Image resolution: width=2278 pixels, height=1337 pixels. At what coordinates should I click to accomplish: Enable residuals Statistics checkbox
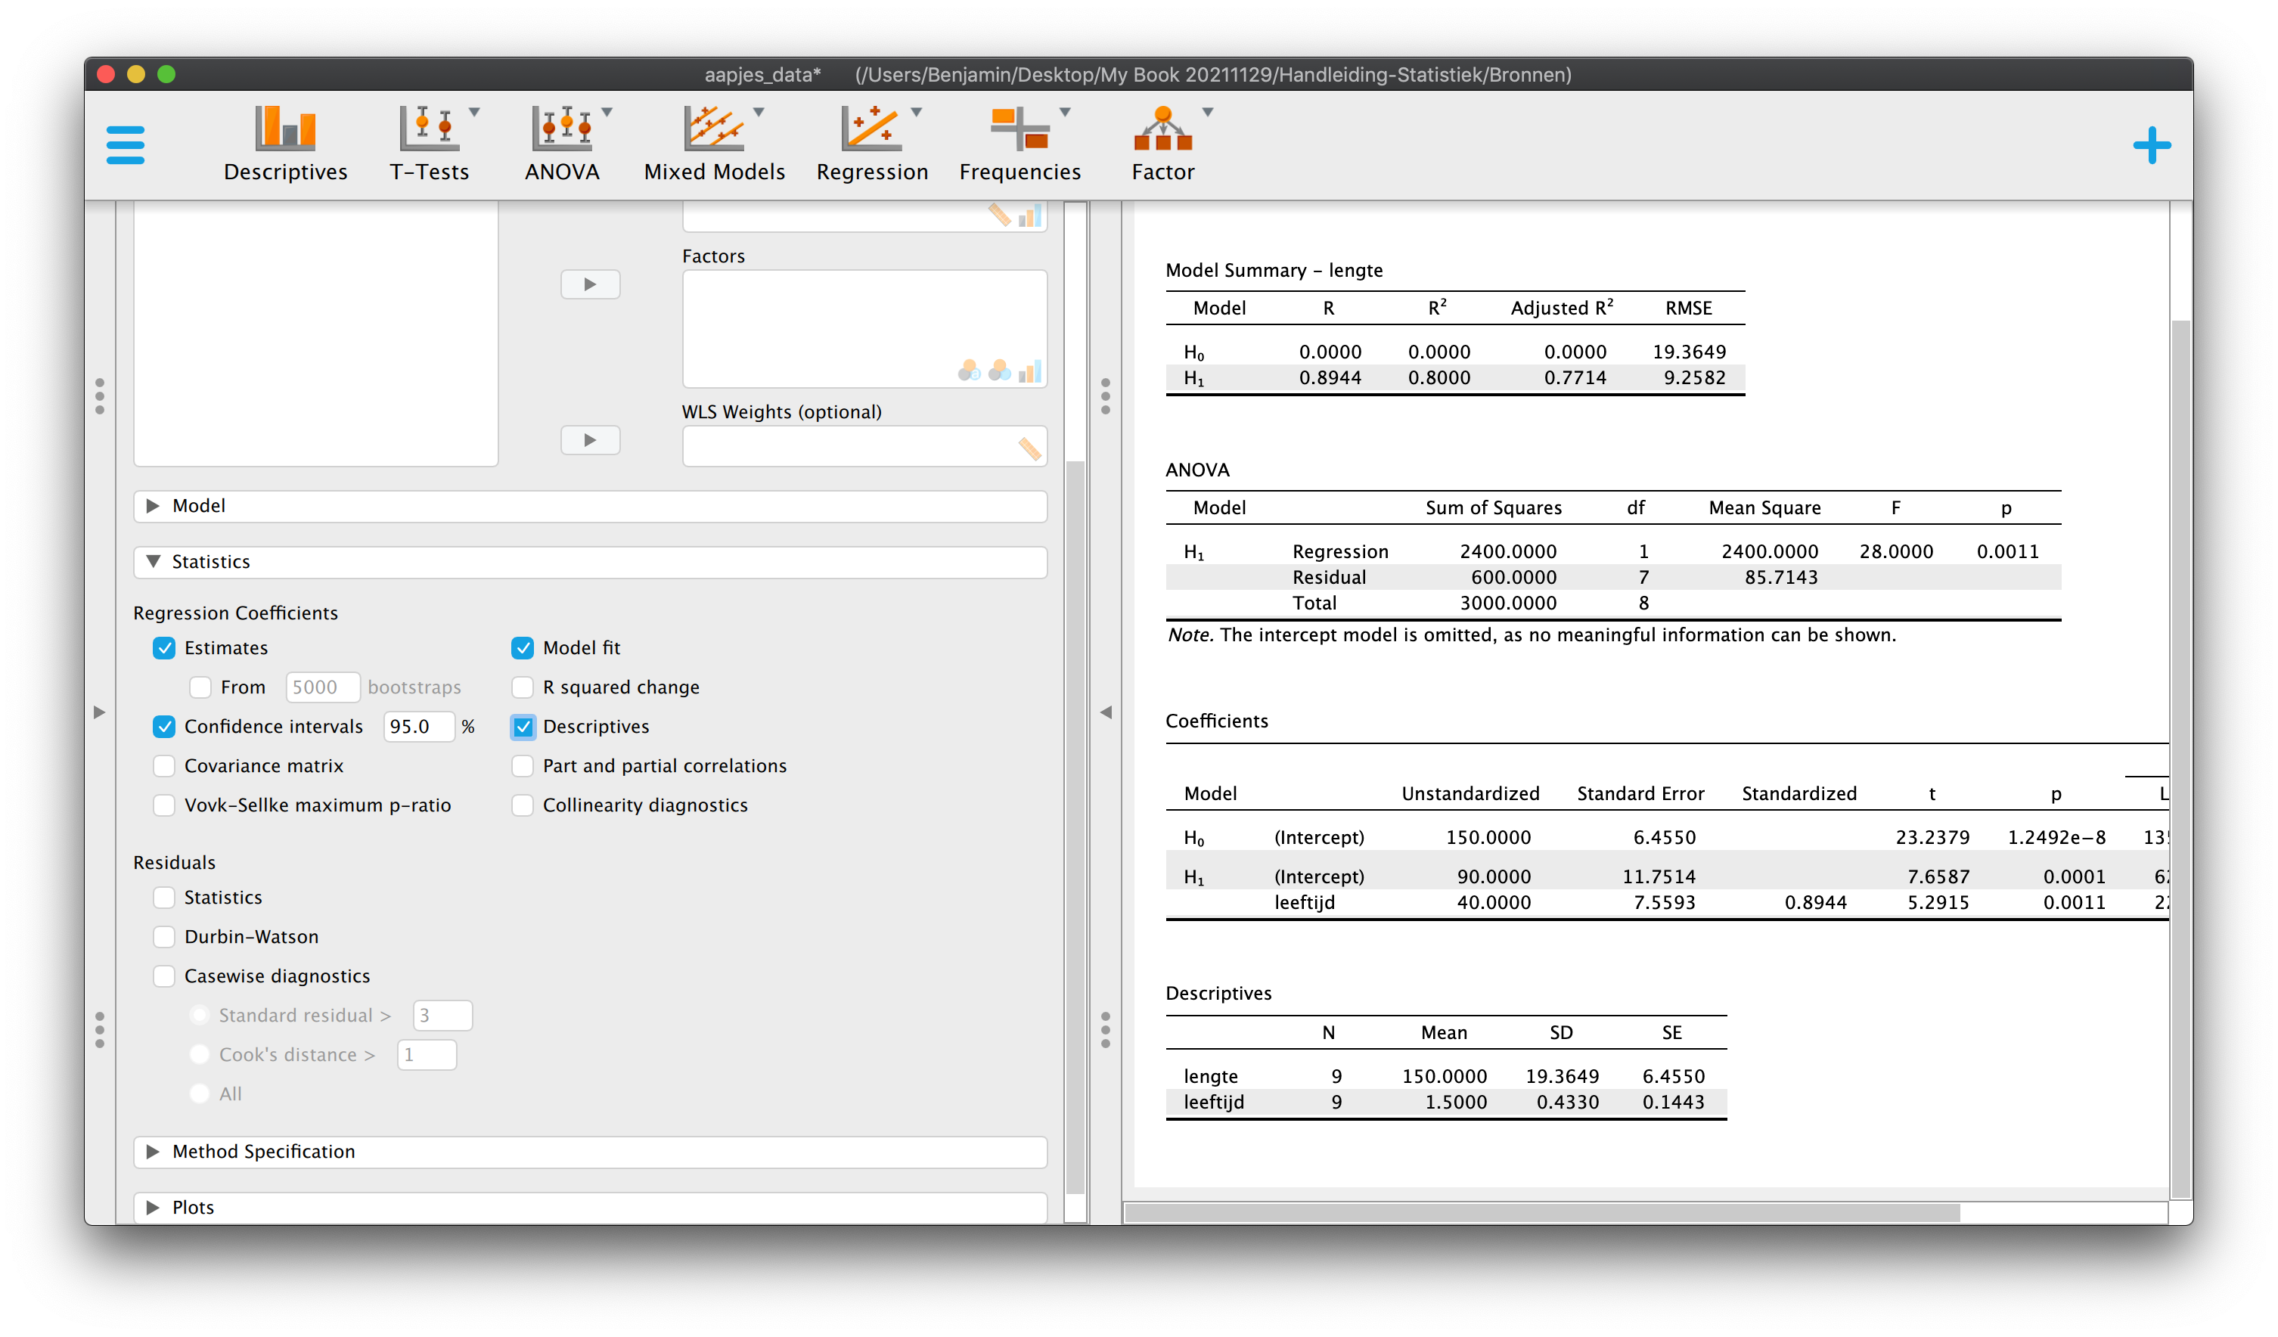tap(163, 898)
